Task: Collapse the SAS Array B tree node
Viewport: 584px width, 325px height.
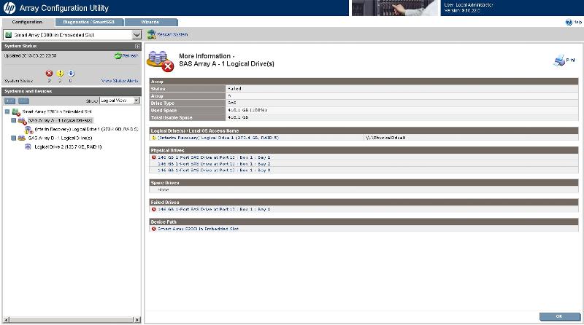Action: [x=14, y=138]
